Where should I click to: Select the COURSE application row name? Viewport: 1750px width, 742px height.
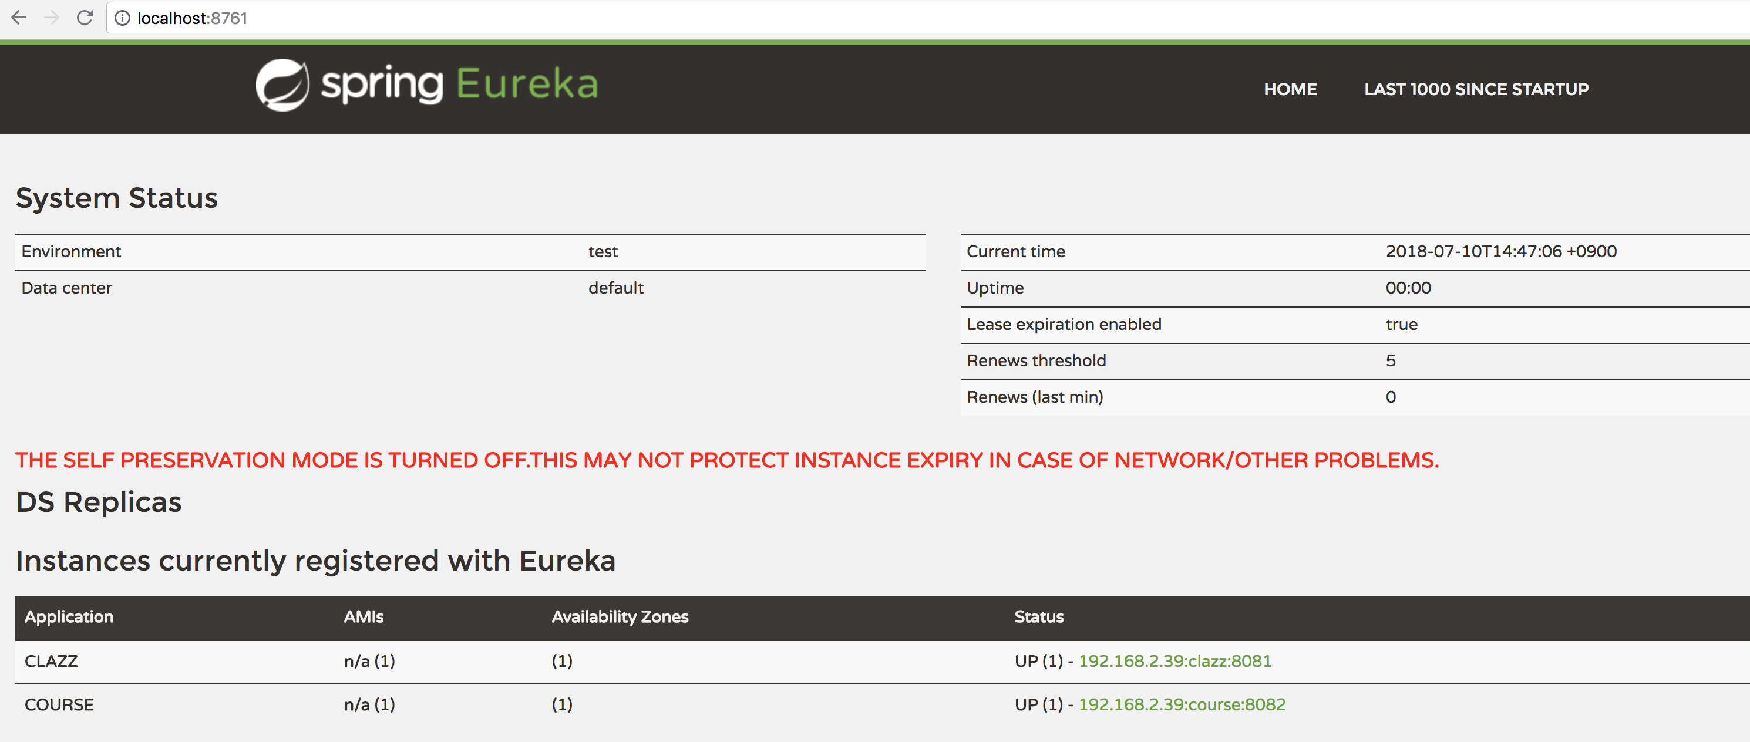[59, 704]
